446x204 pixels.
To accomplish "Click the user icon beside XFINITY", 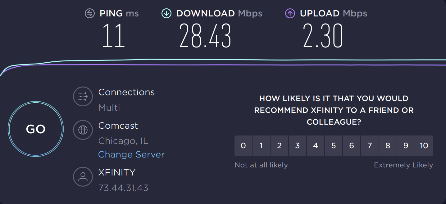I will [x=83, y=177].
